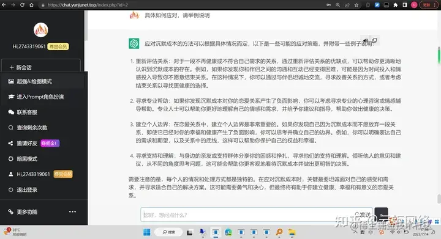Click the chat bubble icon beside 联系客服
This screenshot has width=441, height=239.
pyautogui.click(x=11, y=112)
